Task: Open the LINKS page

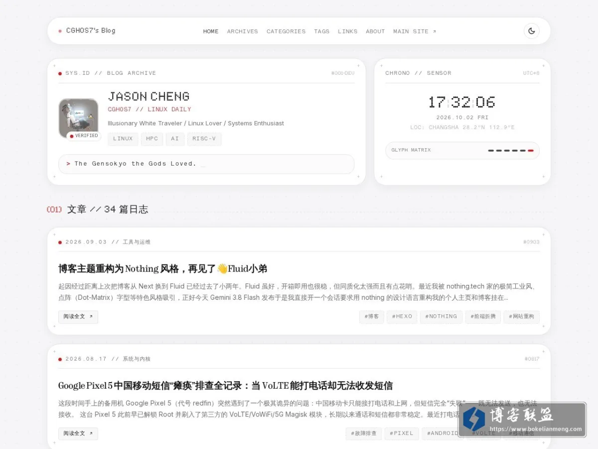Action: click(x=347, y=31)
